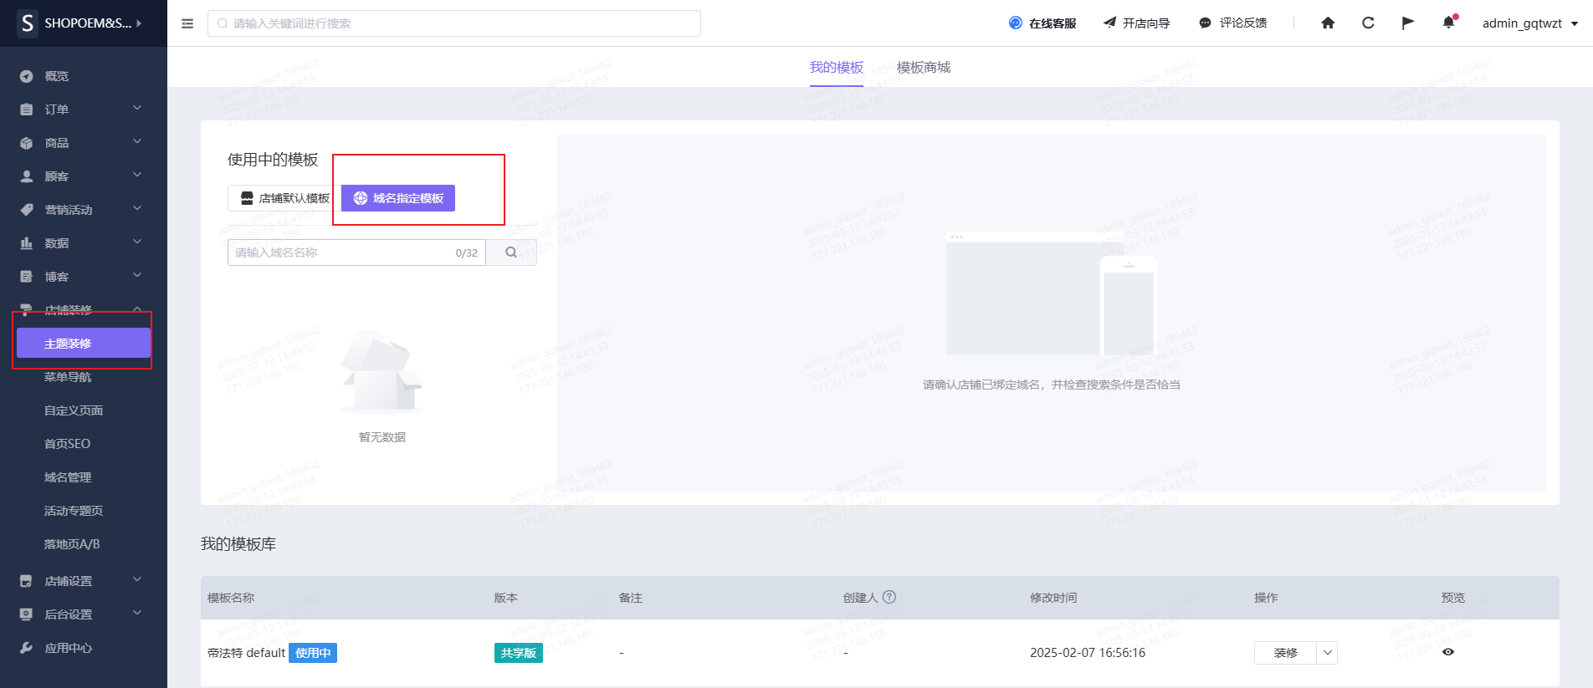Viewport: 1593px width, 688px height.
Task: Expand the 后台设置 menu chevron
Action: point(137,613)
